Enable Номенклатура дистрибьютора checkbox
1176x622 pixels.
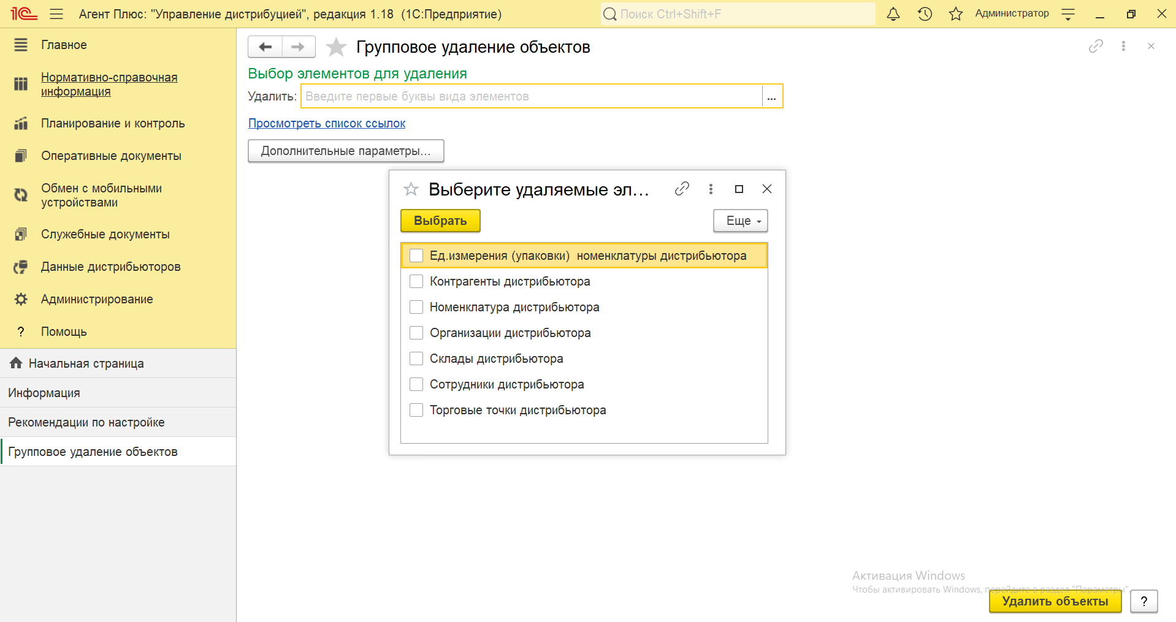[x=416, y=307]
